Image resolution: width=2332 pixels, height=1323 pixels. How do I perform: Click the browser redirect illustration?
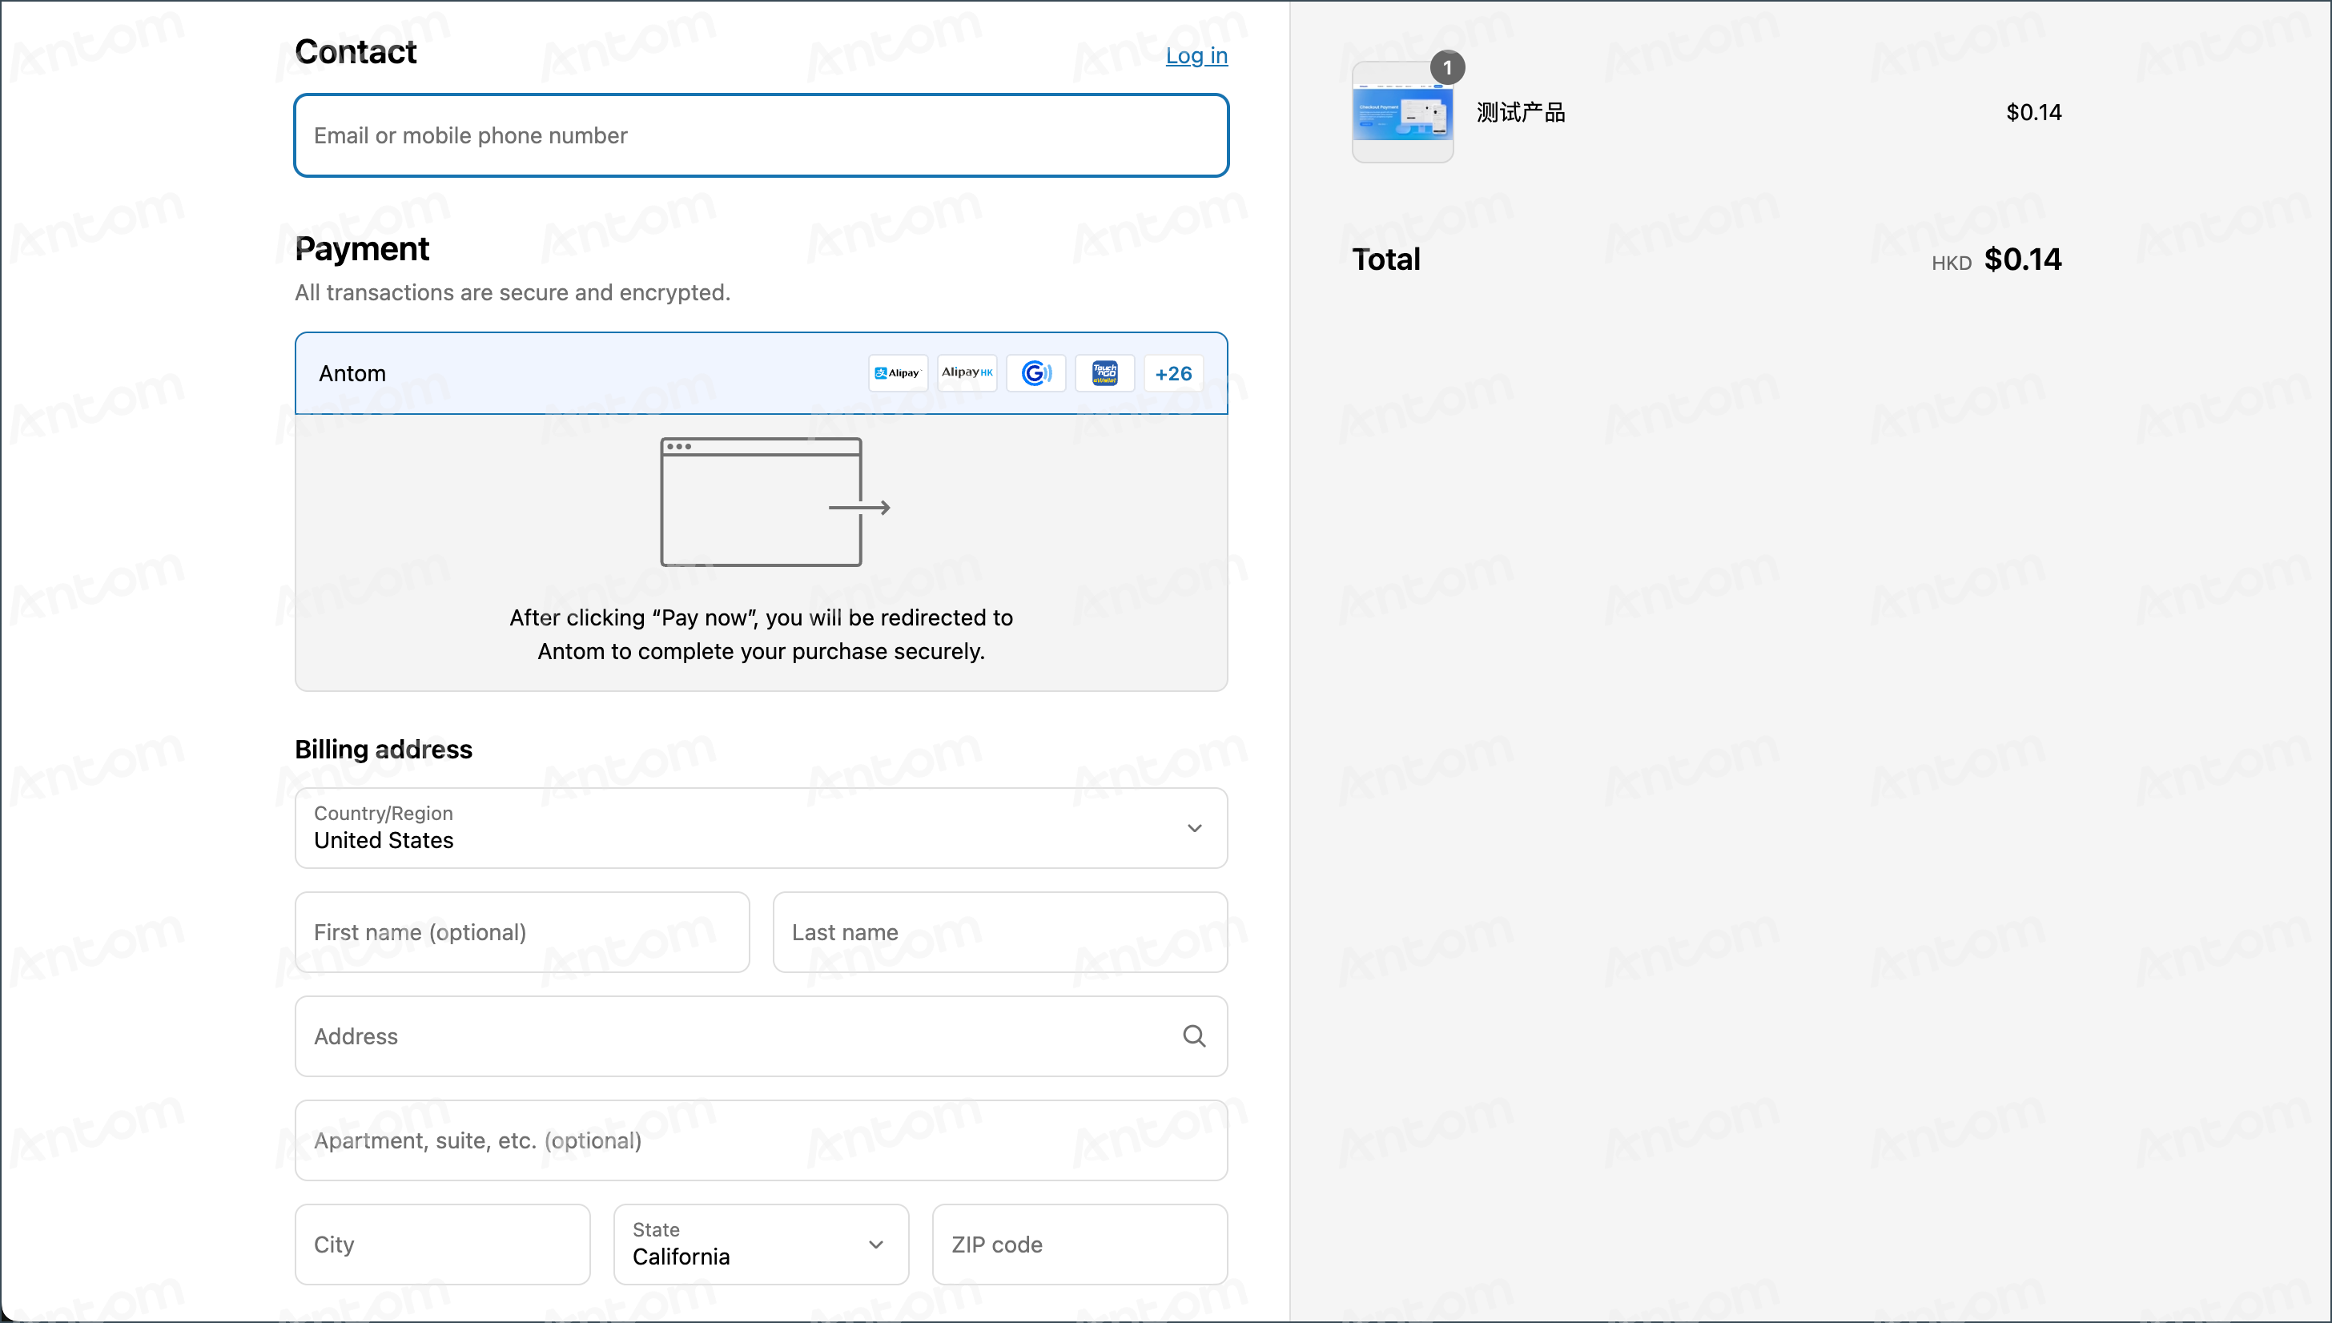click(775, 501)
